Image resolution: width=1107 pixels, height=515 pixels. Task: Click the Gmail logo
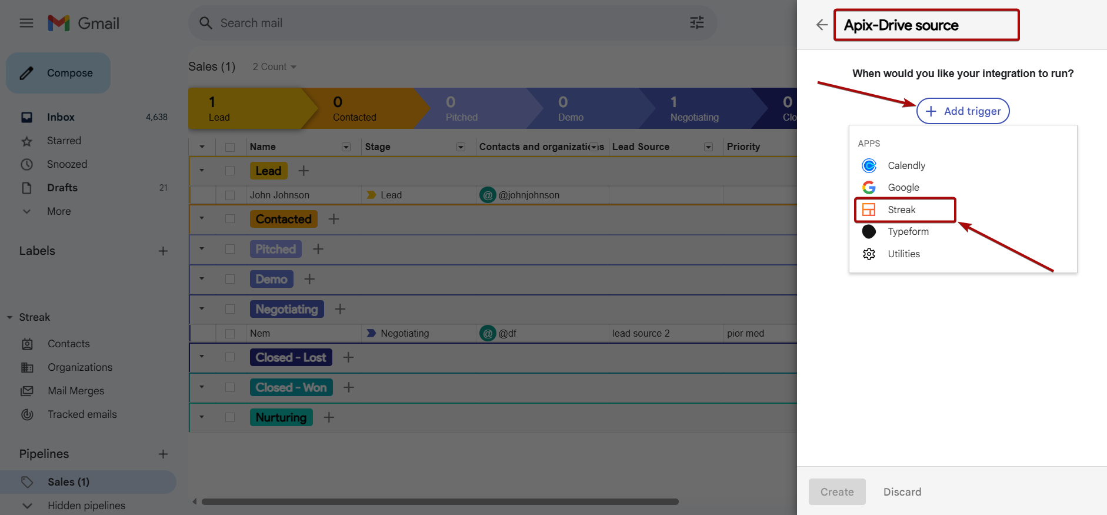click(x=84, y=23)
